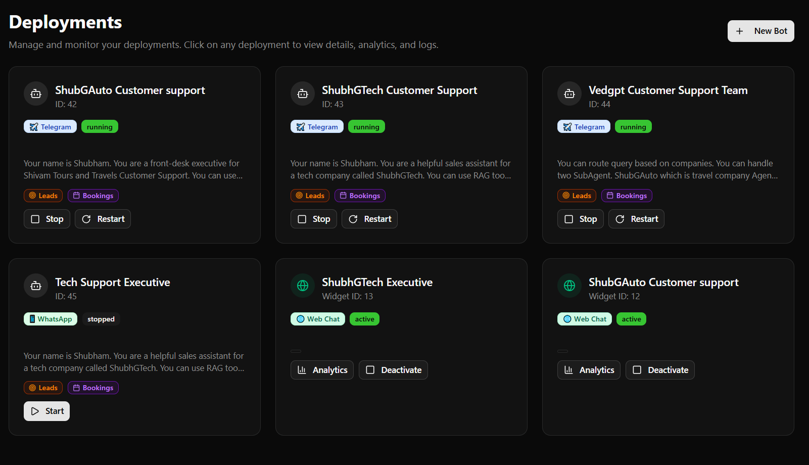809x465 pixels.
Task: Open the ShubhGTech Customer Support title
Action: [399, 90]
